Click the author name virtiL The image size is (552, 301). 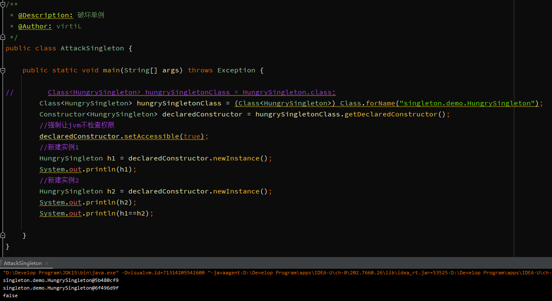pos(69,26)
